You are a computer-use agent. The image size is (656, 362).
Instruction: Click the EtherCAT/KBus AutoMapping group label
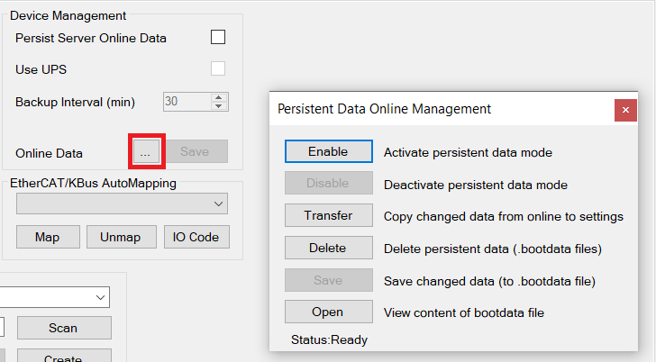pos(93,184)
